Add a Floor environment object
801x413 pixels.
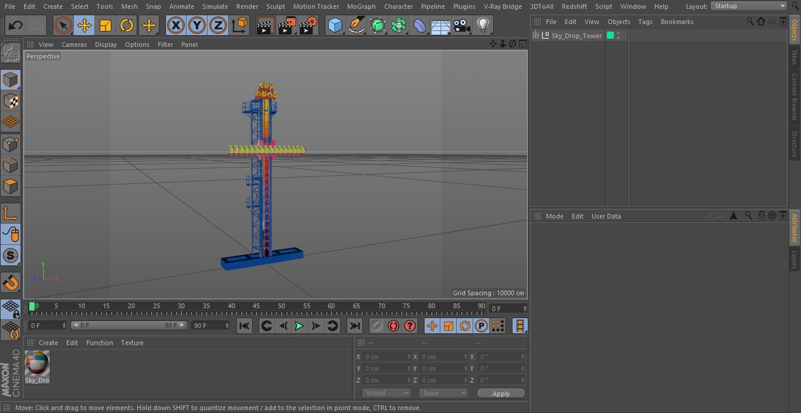pos(441,25)
